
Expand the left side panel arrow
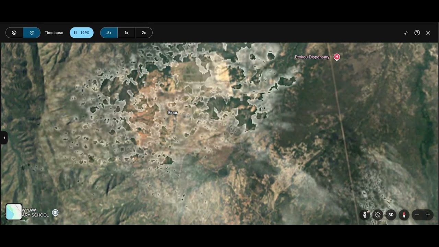4,138
